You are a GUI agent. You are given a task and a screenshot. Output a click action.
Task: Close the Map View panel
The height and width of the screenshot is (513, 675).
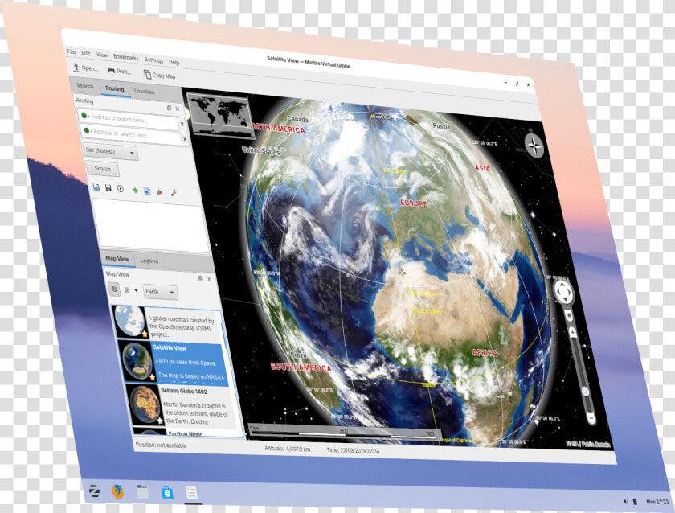(209, 279)
